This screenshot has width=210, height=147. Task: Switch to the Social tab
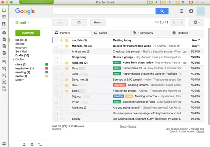coord(101,33)
